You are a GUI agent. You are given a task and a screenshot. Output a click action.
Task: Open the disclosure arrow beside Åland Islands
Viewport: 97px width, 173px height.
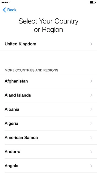pos(91,95)
